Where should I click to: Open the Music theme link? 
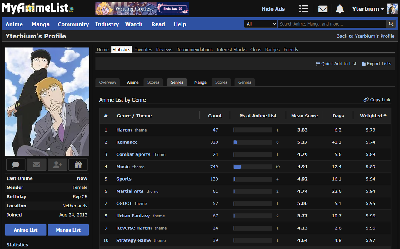tap(123, 167)
